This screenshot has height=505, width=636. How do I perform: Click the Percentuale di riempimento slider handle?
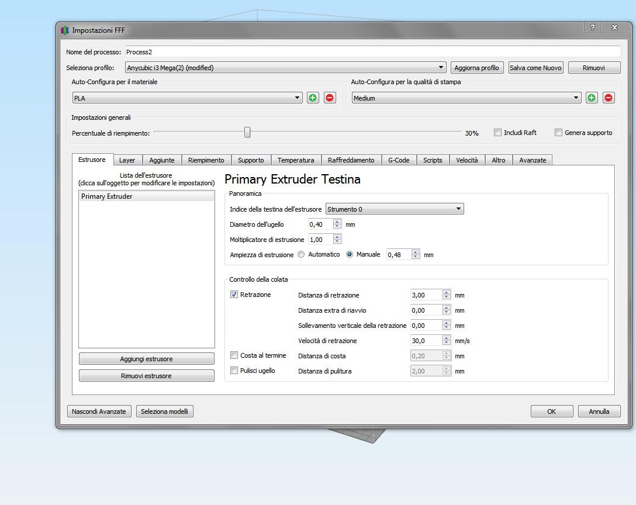(x=247, y=133)
